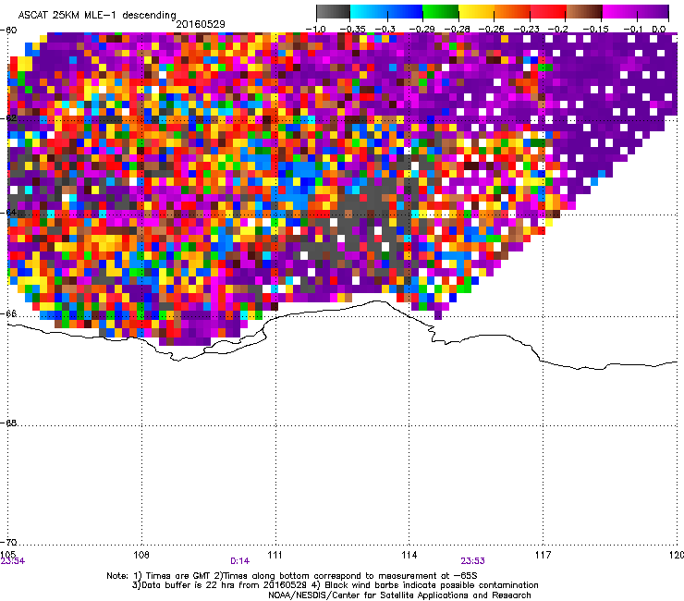This screenshot has width=684, height=601.
Task: Click the brown color bar segment
Action: 584,12
